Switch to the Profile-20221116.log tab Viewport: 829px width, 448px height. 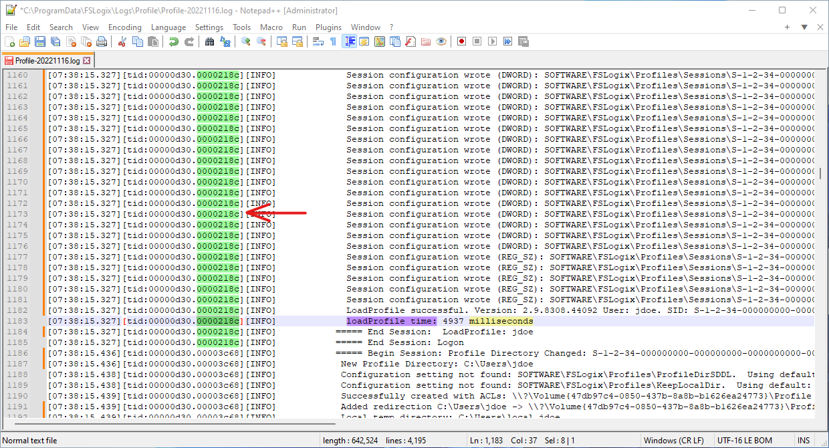coord(47,59)
